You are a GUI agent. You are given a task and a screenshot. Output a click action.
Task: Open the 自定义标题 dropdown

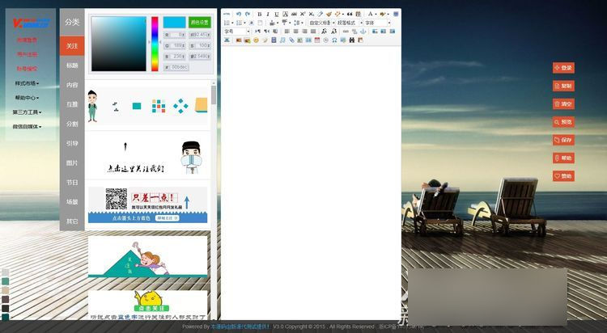[321, 23]
